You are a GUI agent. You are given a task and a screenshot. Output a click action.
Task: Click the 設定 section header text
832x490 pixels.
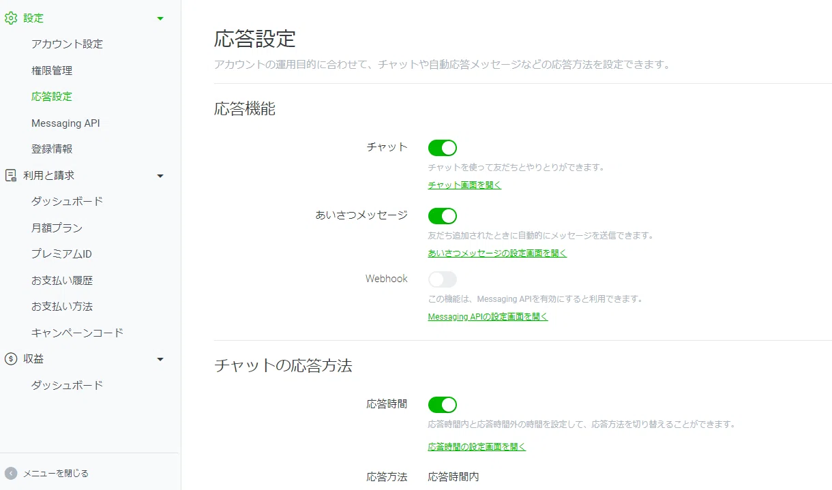coord(33,18)
